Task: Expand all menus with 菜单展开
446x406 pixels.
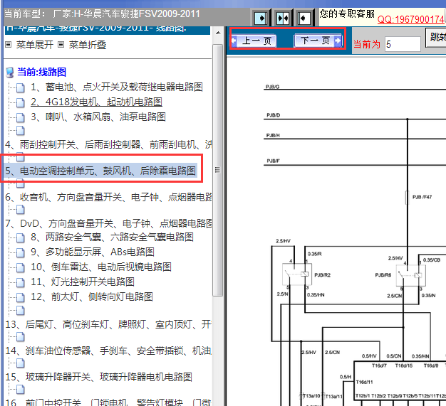Action: click(x=35, y=45)
